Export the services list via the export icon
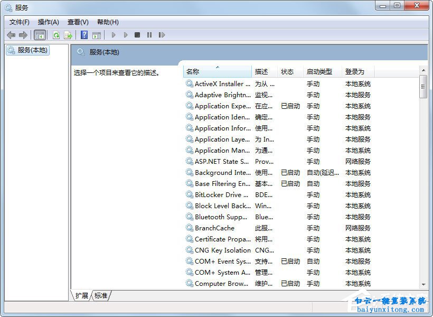The image size is (433, 317). click(x=67, y=35)
